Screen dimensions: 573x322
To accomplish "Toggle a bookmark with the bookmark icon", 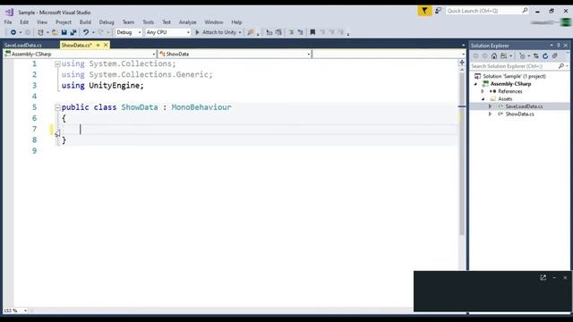I will tap(312, 32).
